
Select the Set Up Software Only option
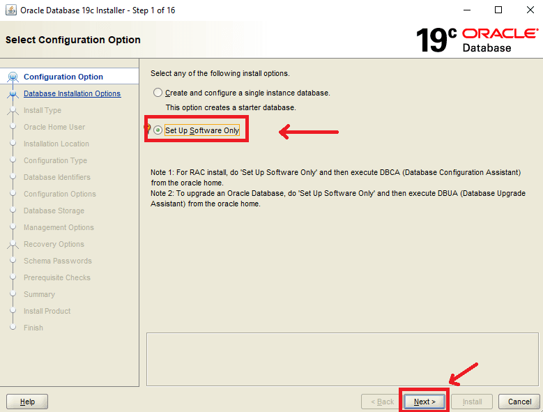point(158,130)
